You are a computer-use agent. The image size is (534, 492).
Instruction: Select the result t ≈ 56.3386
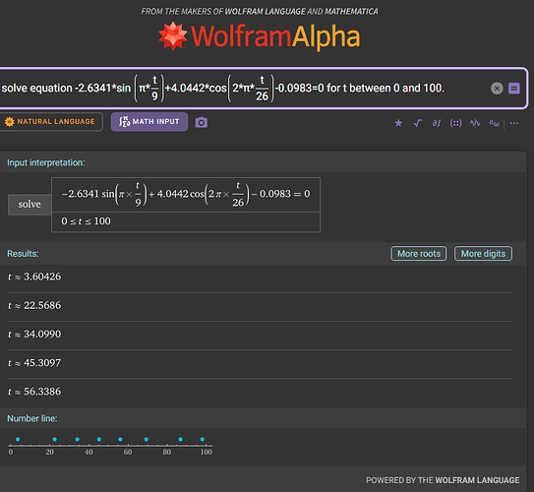[34, 392]
